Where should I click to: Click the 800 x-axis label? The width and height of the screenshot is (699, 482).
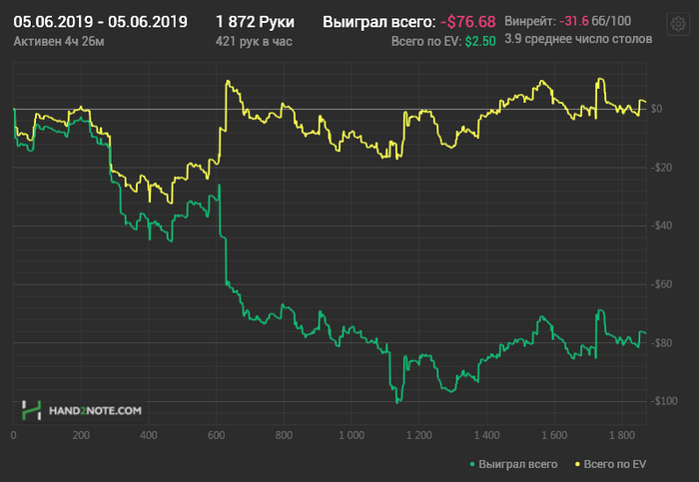[x=284, y=435]
